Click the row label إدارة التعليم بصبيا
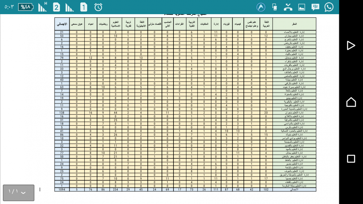The width and height of the screenshot is (363, 204). click(x=294, y=179)
